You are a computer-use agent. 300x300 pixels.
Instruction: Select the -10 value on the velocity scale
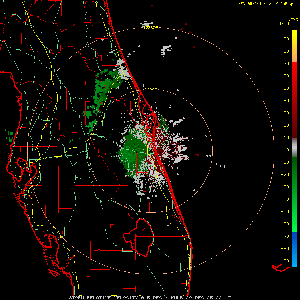[x=285, y=162]
